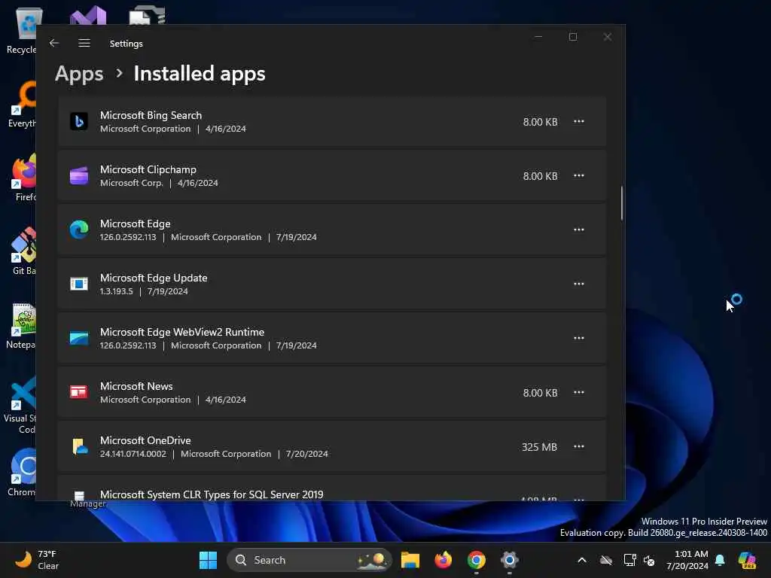Click the Microsoft Edge Update icon
The width and height of the screenshot is (771, 578).
coord(78,284)
